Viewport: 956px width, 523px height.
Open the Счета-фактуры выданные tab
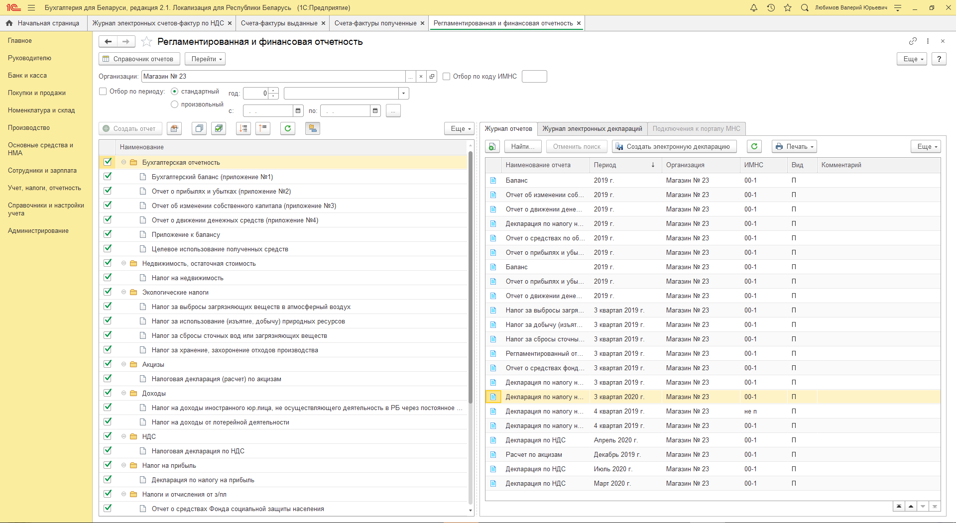(279, 23)
